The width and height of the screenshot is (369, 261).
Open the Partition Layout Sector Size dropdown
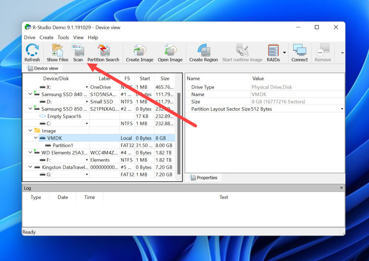[x=342, y=109]
